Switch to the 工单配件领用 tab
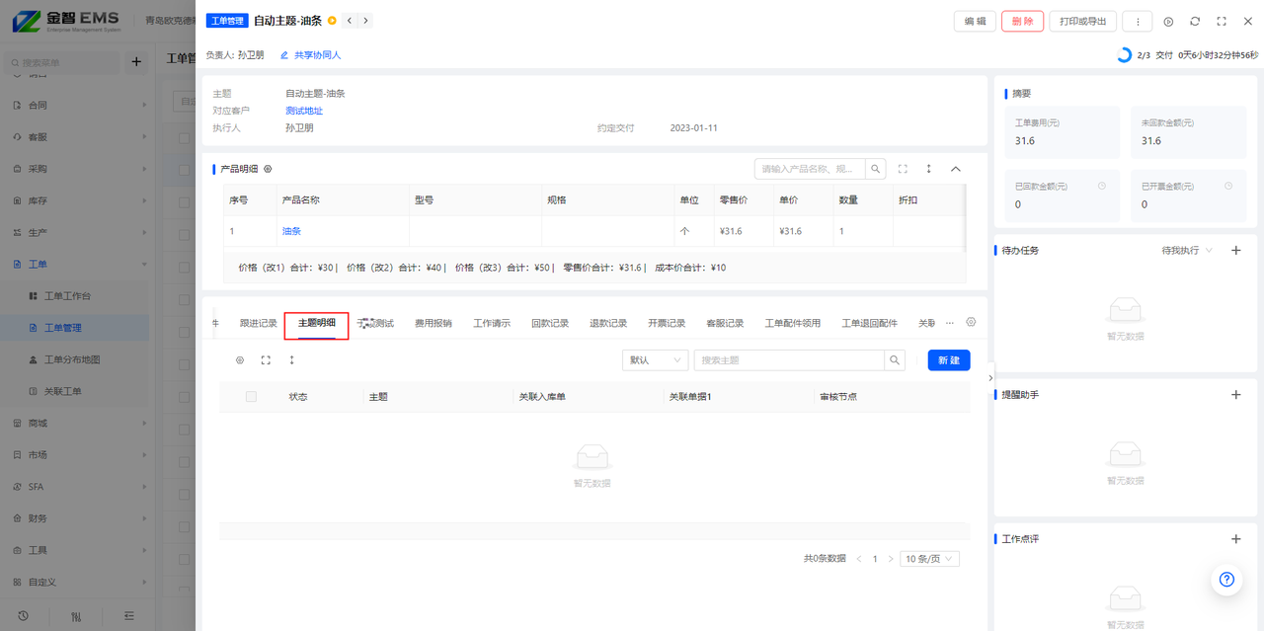 (x=793, y=323)
